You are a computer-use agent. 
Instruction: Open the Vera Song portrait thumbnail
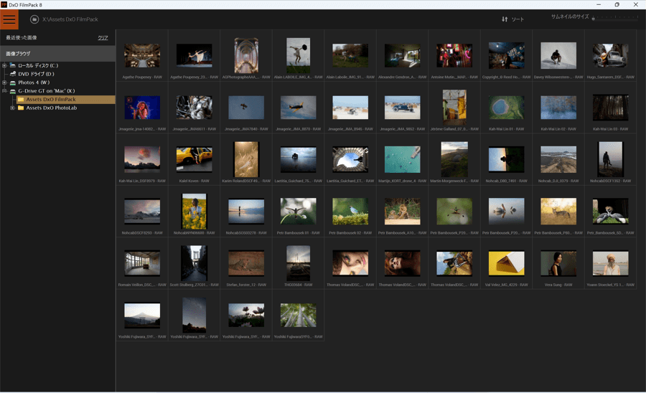pos(558,263)
